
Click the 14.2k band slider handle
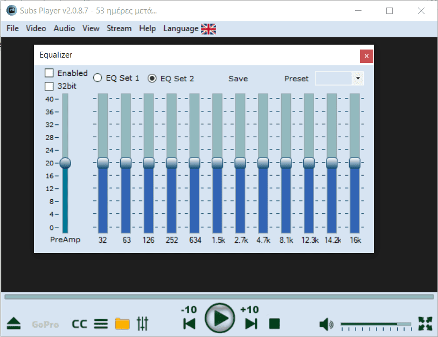[x=332, y=163]
